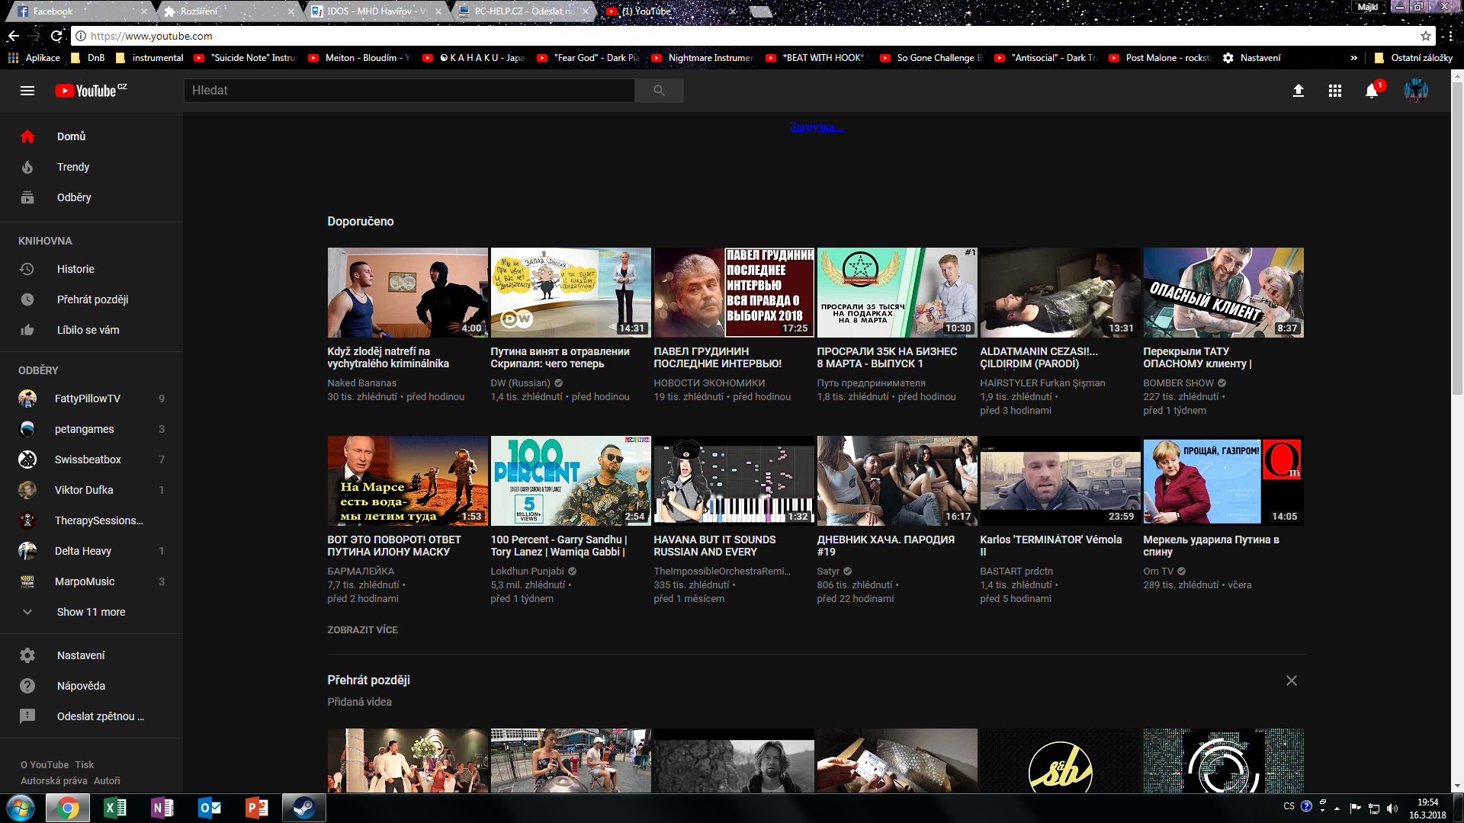1464x823 pixels.
Task: Open the FattyPillowTV subscription channel
Action: [x=87, y=399]
